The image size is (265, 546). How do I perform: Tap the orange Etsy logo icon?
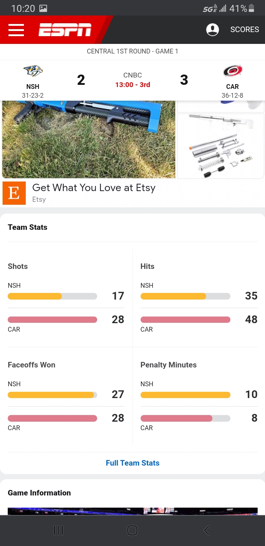14,193
